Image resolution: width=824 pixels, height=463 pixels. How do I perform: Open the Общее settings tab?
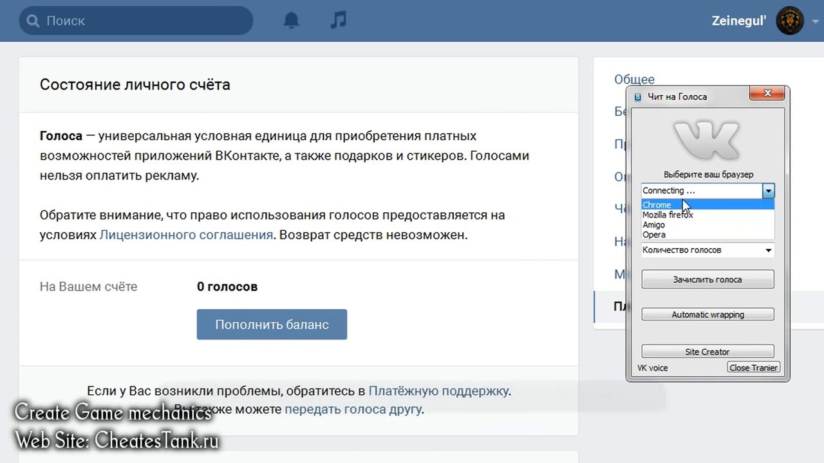pyautogui.click(x=634, y=80)
